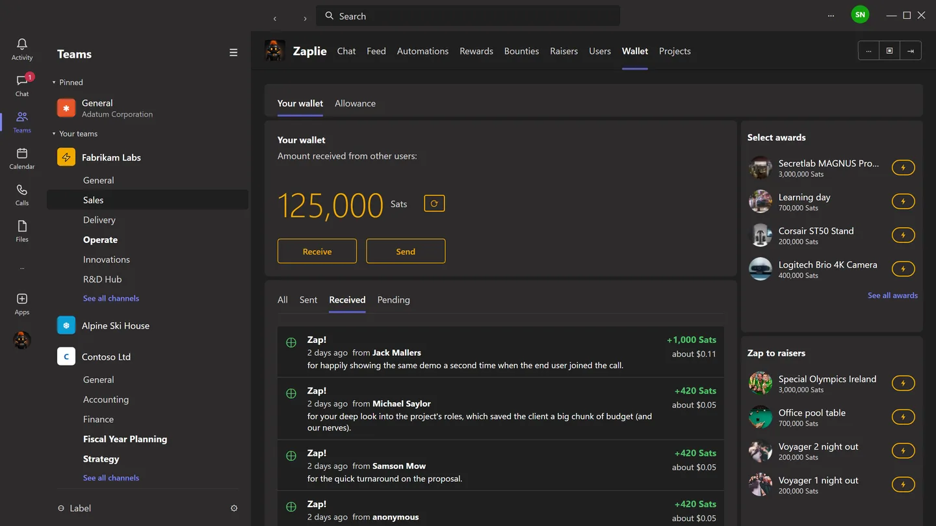The image size is (936, 526).
Task: Open the SN profile avatar
Action: pyautogui.click(x=860, y=14)
